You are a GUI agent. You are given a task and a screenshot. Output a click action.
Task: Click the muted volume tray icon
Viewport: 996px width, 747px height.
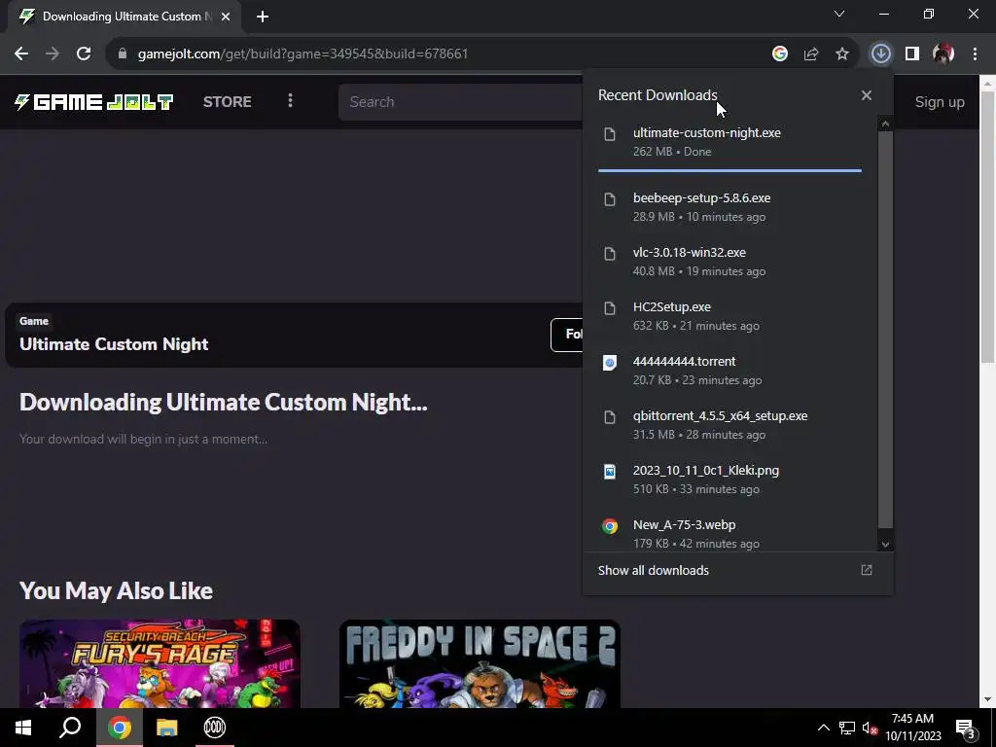click(x=869, y=728)
